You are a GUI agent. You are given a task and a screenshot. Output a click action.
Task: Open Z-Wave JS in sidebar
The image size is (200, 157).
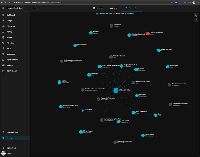pos(15,26)
